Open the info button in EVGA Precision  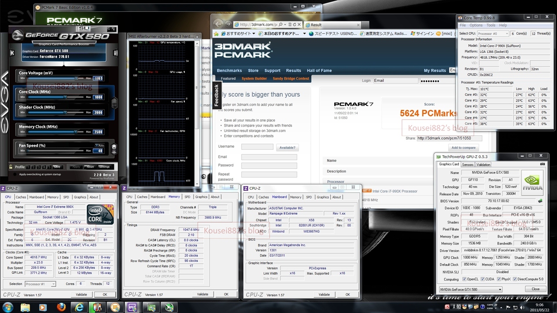[x=115, y=53]
